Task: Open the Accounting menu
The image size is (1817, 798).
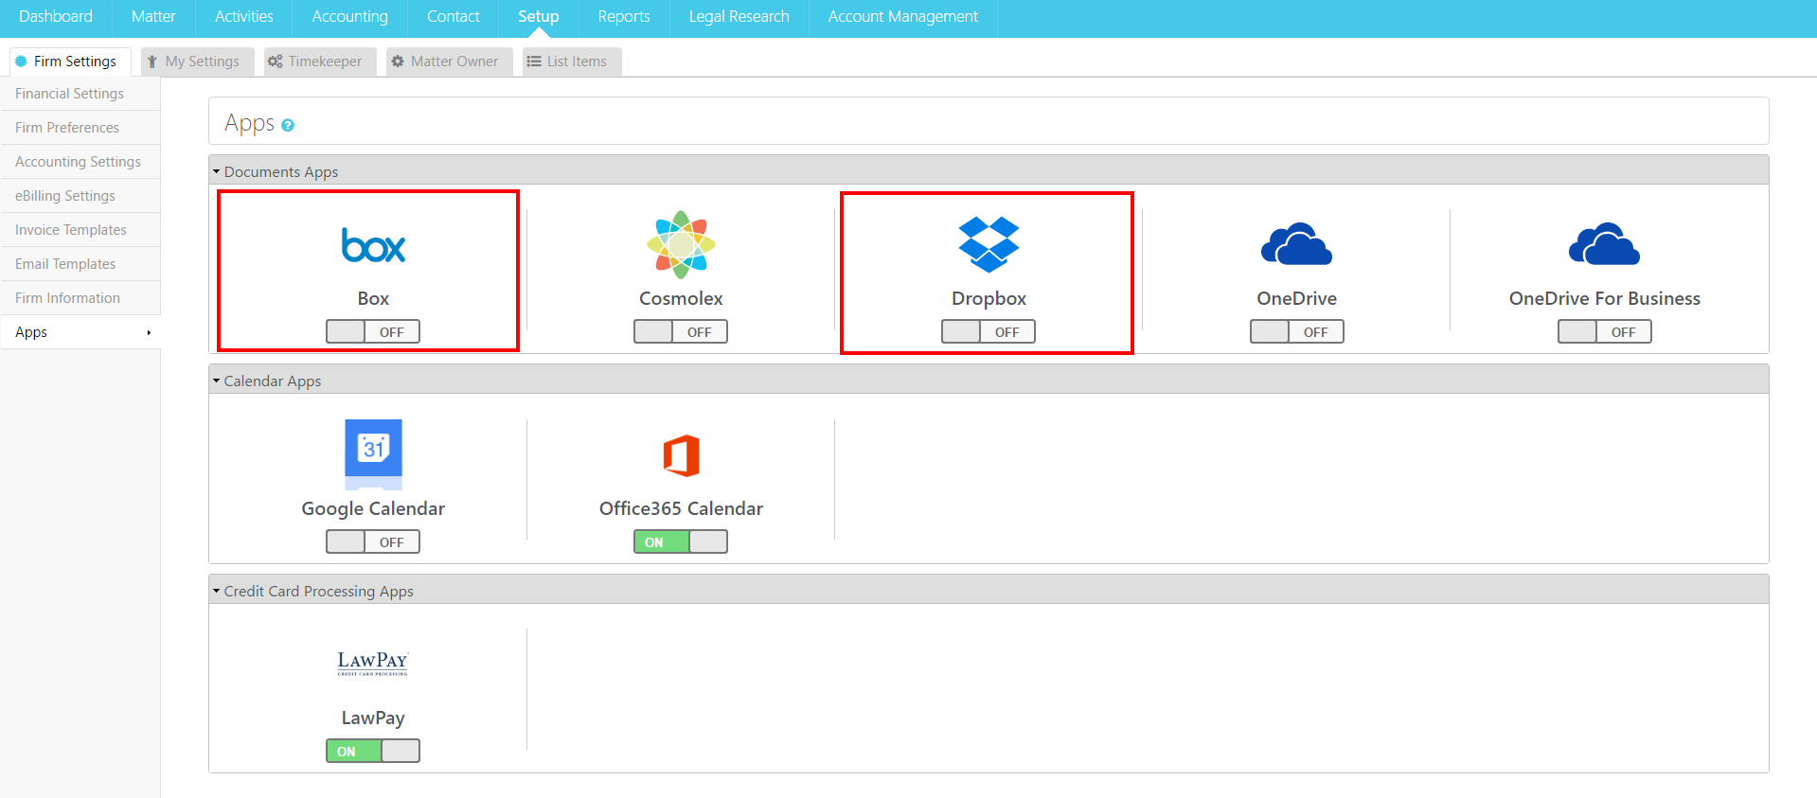Action: click(349, 17)
